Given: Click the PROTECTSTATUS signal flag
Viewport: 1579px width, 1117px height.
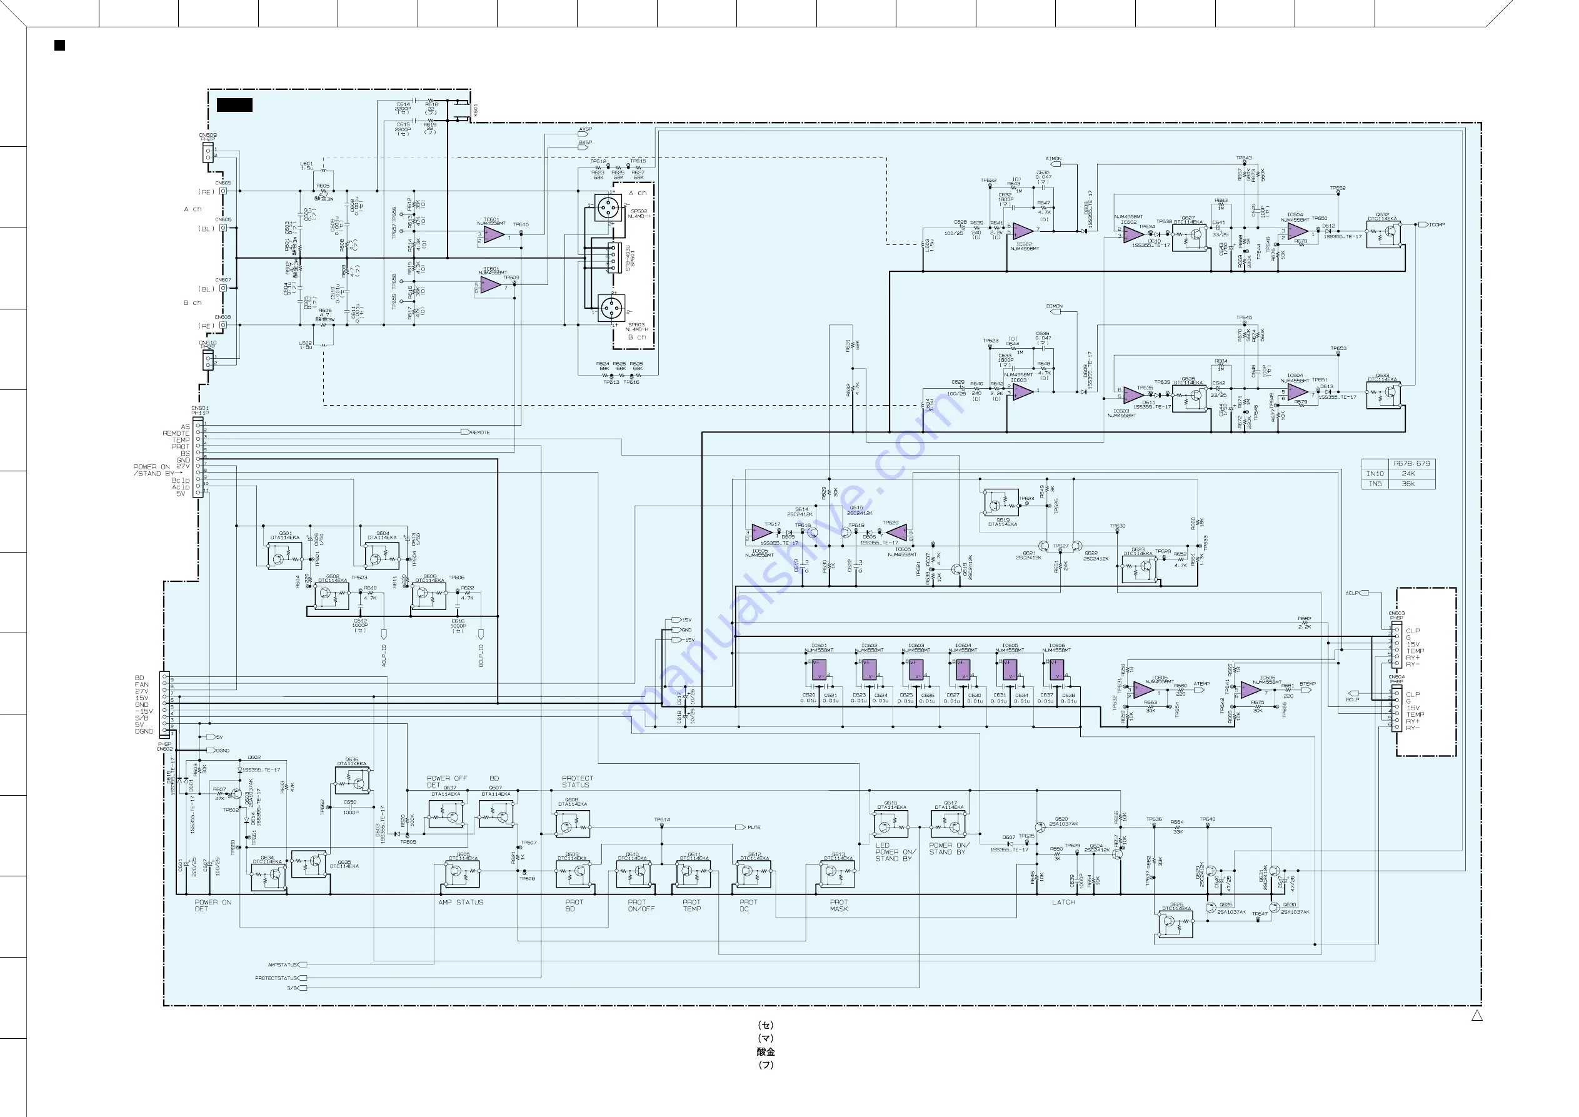Looking at the screenshot, I should [303, 978].
